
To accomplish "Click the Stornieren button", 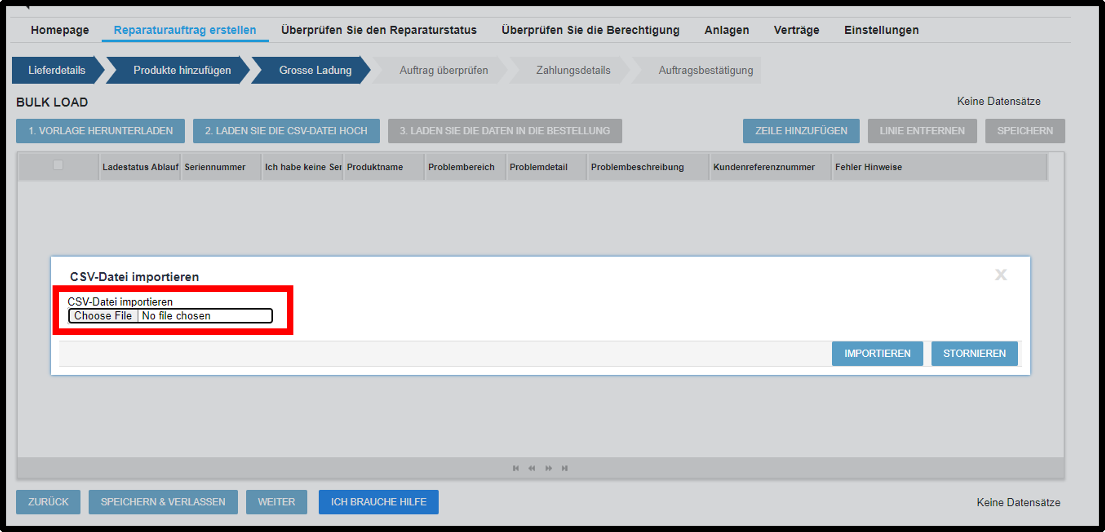I will (x=974, y=353).
